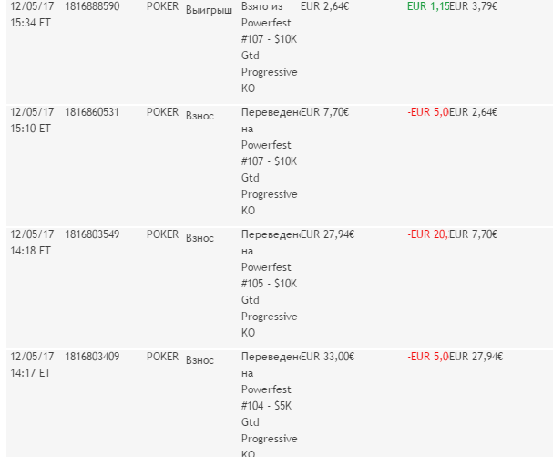The image size is (553, 457).
Task: Click the green EUR 1,15 winnings amount
Action: pyautogui.click(x=427, y=5)
